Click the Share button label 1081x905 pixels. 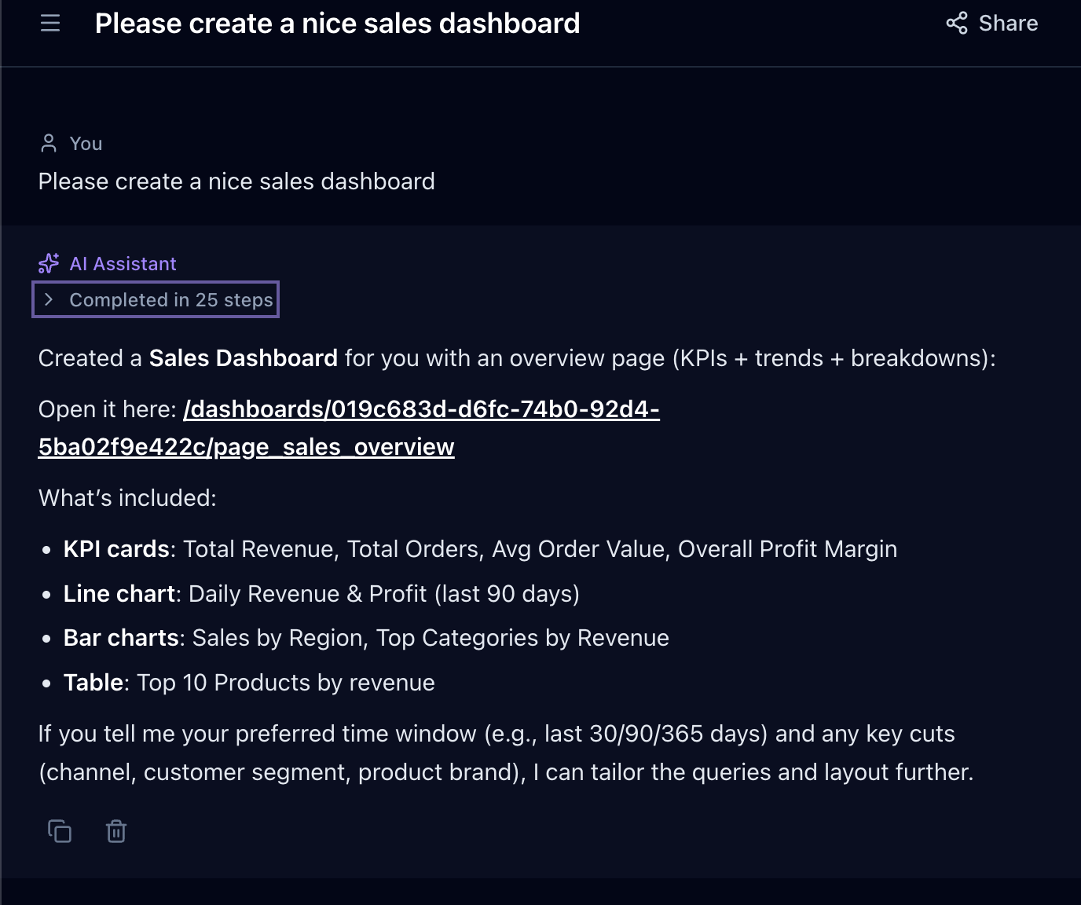point(1008,24)
